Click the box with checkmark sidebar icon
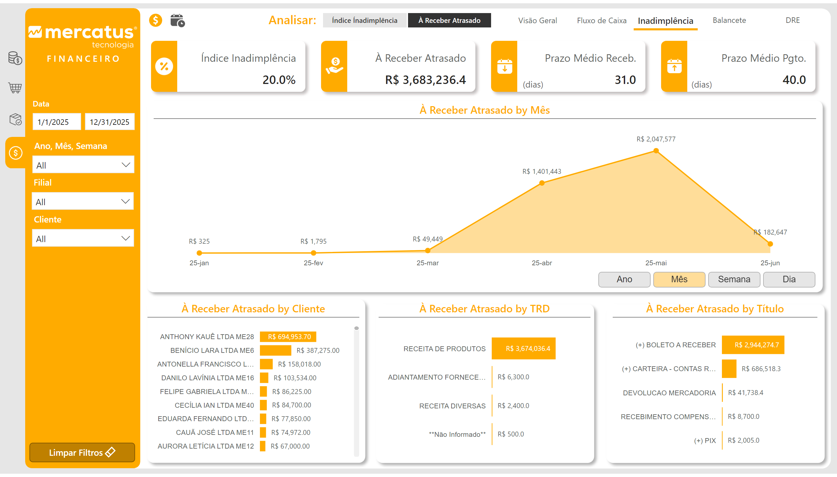Screen dimensions: 837x477 (x=15, y=119)
